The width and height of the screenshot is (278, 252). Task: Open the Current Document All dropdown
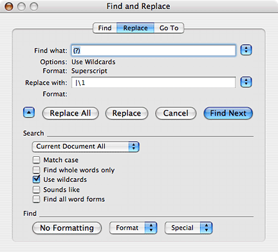[86, 147]
